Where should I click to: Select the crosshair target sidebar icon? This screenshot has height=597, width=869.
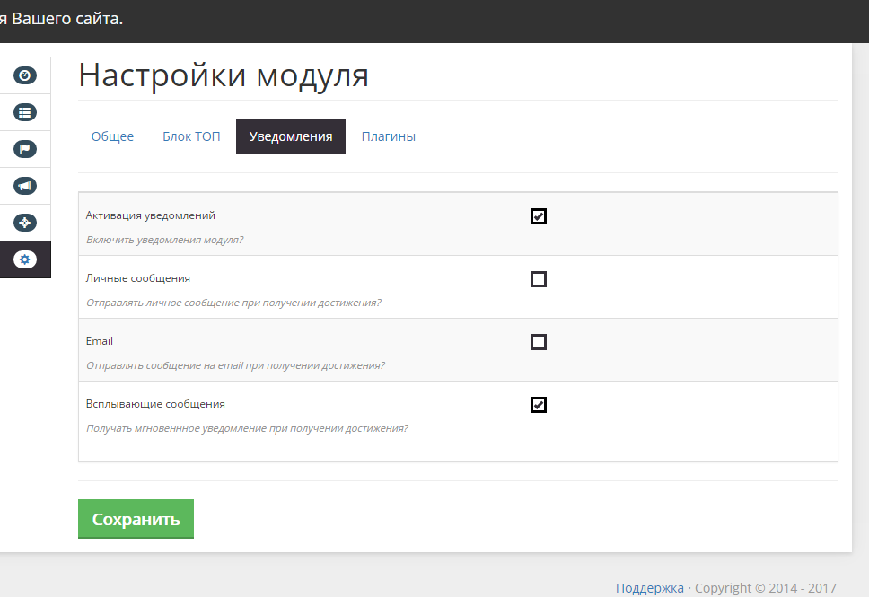25,223
